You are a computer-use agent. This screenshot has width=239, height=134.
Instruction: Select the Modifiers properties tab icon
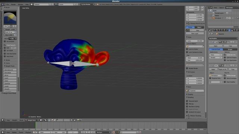[230, 30]
